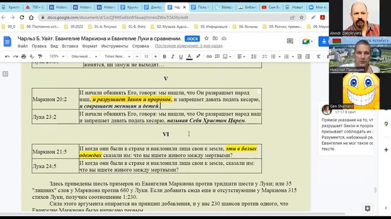The height and width of the screenshot is (219, 391).
Task: Open the Формат menu
Action: tap(90, 46)
